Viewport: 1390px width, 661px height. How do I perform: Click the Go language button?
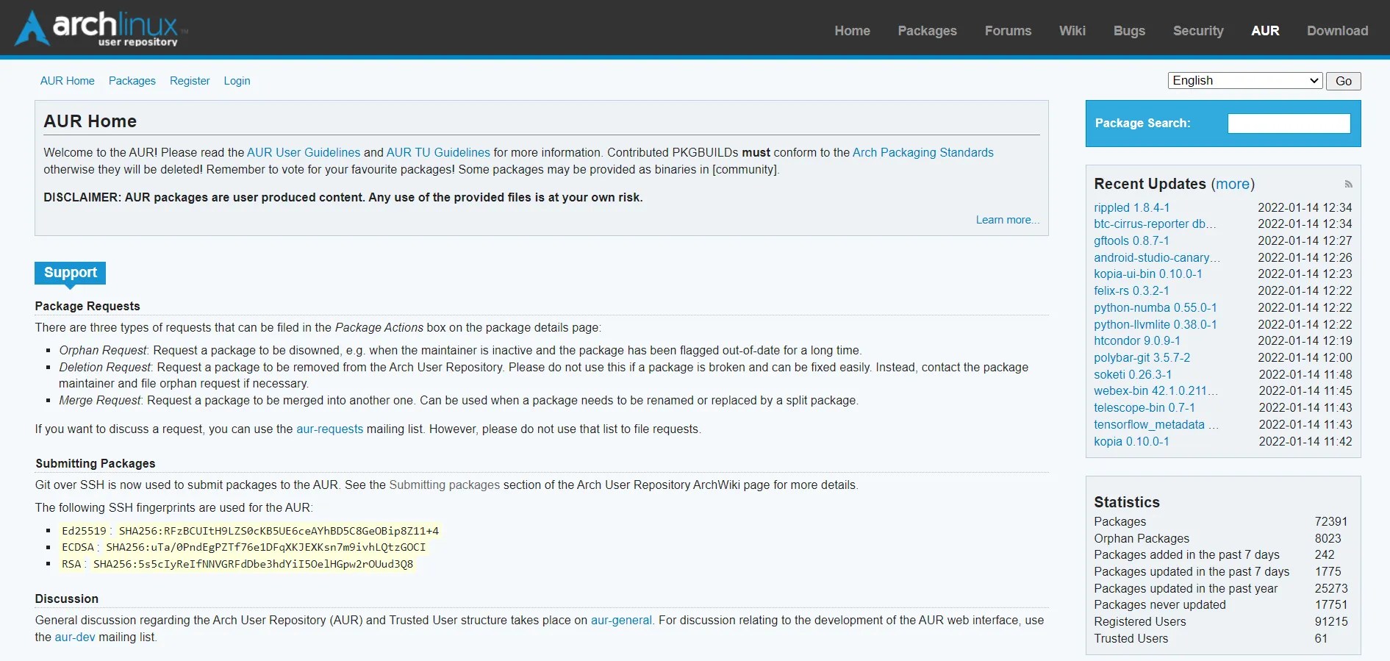click(1343, 81)
